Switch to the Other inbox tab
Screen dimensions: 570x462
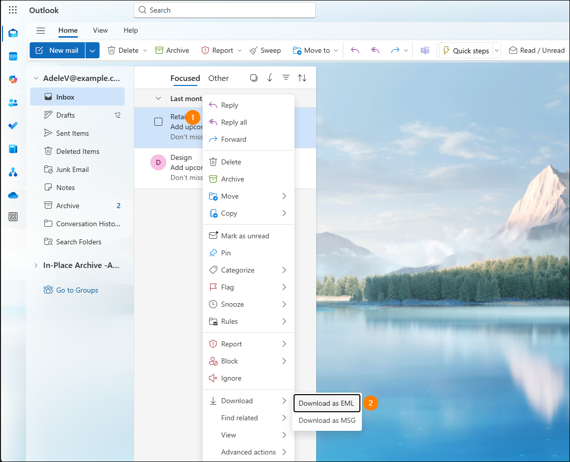coord(218,78)
